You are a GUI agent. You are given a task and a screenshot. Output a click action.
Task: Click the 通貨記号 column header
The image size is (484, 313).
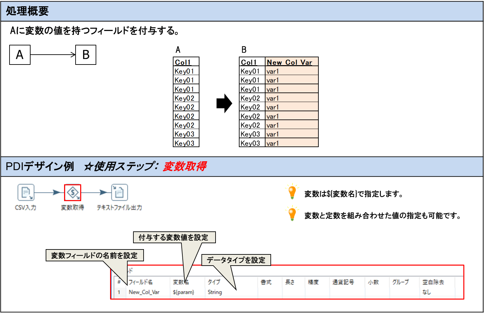(343, 282)
